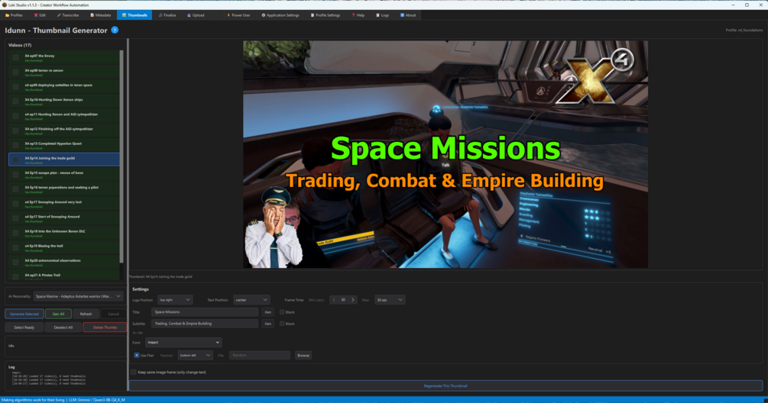Click the Browse button for flair file

click(303, 356)
